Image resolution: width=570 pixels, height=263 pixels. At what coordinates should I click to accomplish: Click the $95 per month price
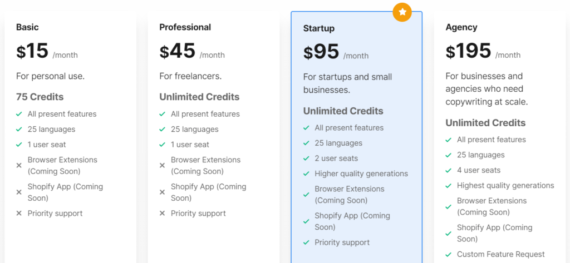[335, 52]
